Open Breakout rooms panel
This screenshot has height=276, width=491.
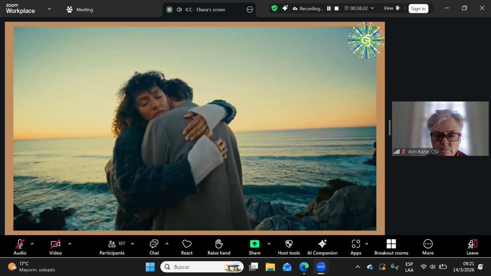[x=391, y=247]
